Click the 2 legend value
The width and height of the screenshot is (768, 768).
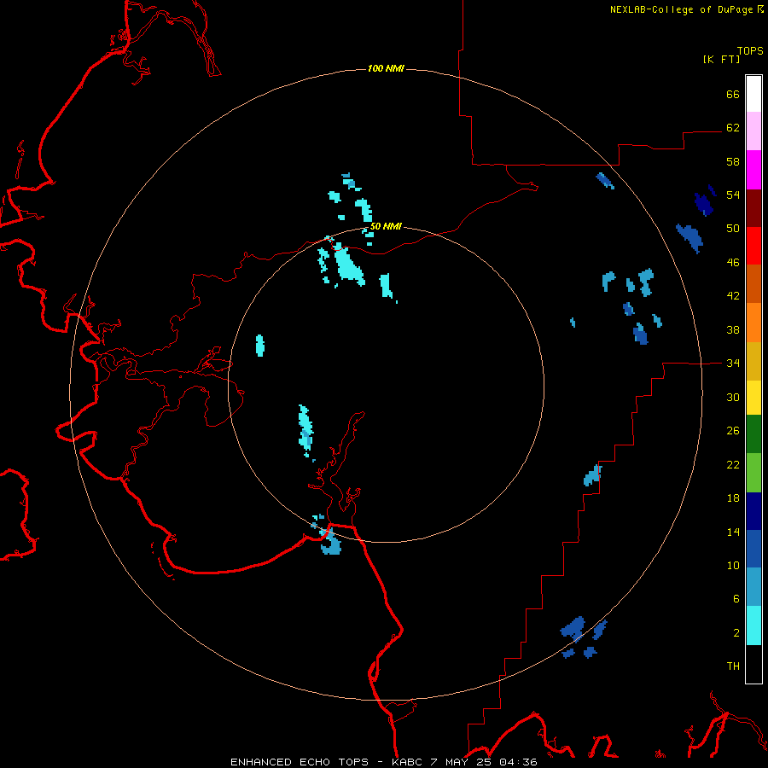point(736,633)
